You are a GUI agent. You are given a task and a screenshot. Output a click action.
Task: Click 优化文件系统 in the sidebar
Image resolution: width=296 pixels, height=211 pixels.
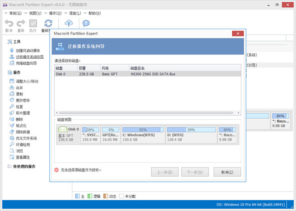[26, 138]
